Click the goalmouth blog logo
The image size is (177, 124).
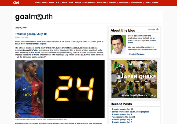click(x=34, y=17)
